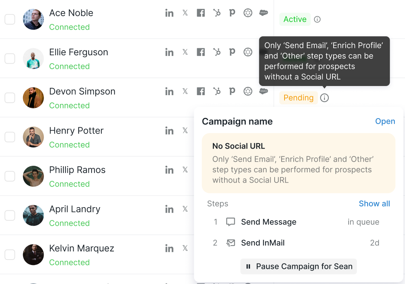This screenshot has height=284, width=405.
Task: Click the Pending status badge
Action: coord(298,98)
